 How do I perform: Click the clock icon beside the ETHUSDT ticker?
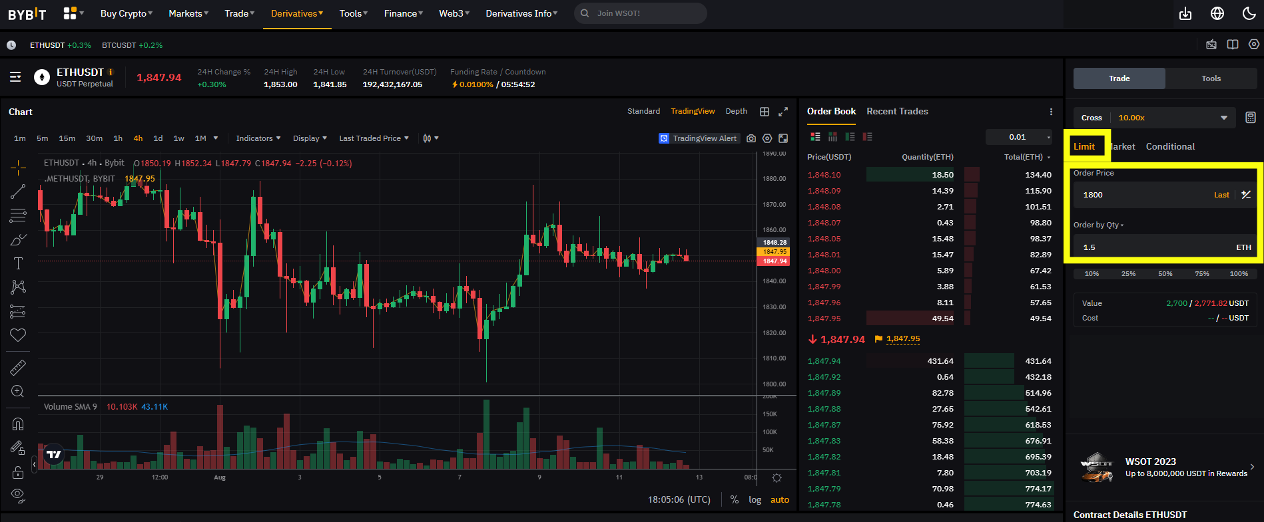(x=11, y=45)
